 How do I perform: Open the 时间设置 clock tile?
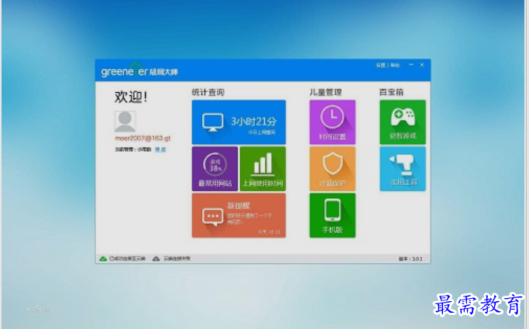tap(332, 122)
